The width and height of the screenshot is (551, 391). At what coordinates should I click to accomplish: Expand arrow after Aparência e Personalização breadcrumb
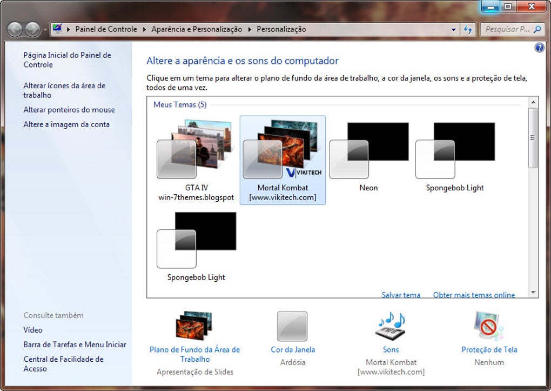pos(250,29)
